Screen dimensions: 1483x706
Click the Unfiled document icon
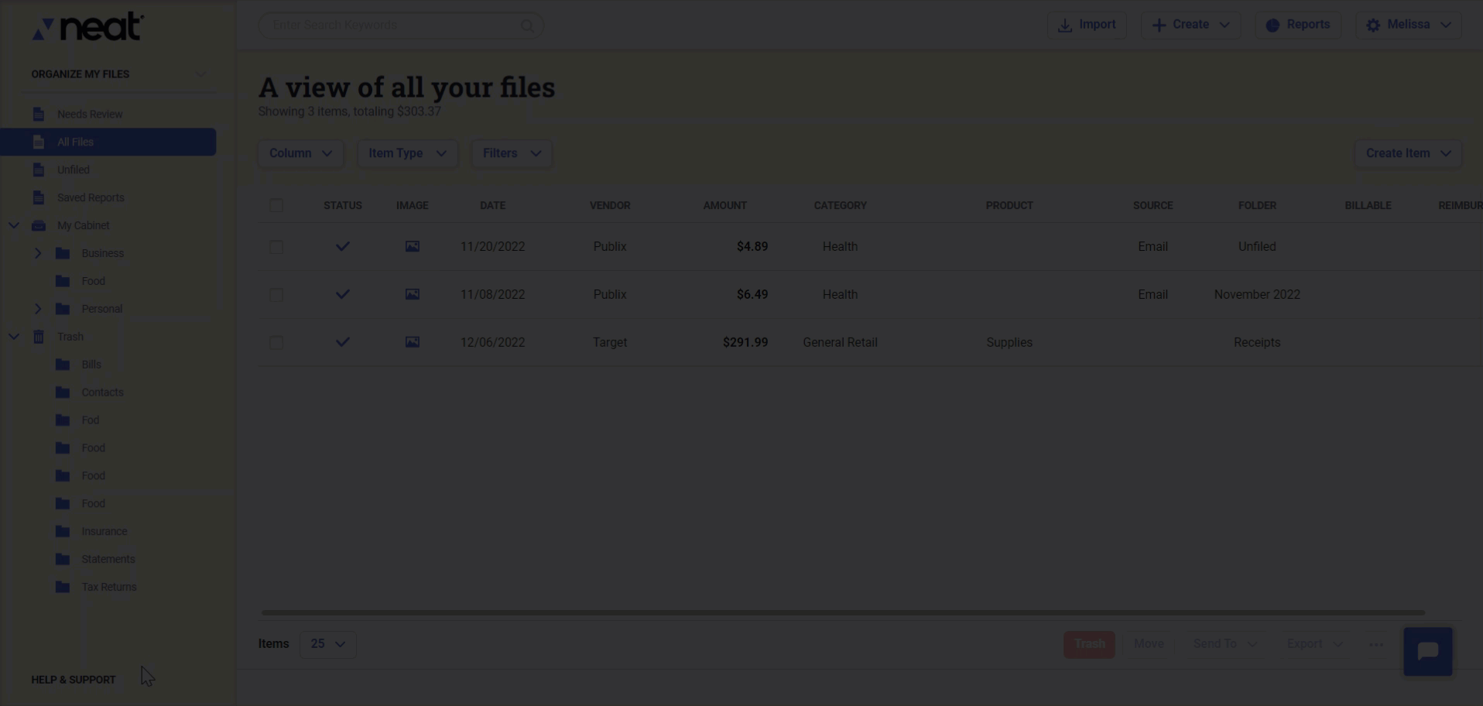coord(39,170)
